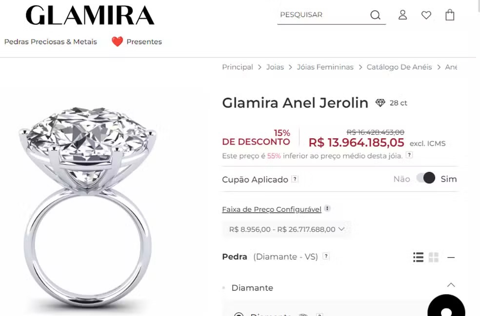Click the info icon beside Faixa de Preço Configurável
Screen dimensions: 480x316
(x=327, y=208)
